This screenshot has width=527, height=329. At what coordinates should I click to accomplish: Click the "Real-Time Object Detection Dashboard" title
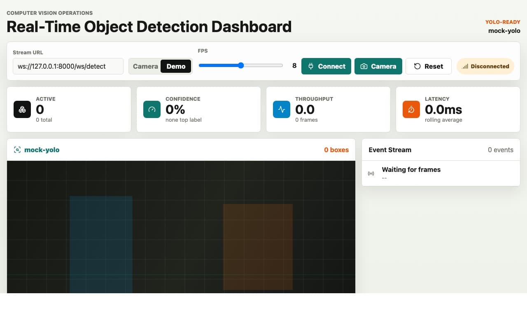[149, 27]
